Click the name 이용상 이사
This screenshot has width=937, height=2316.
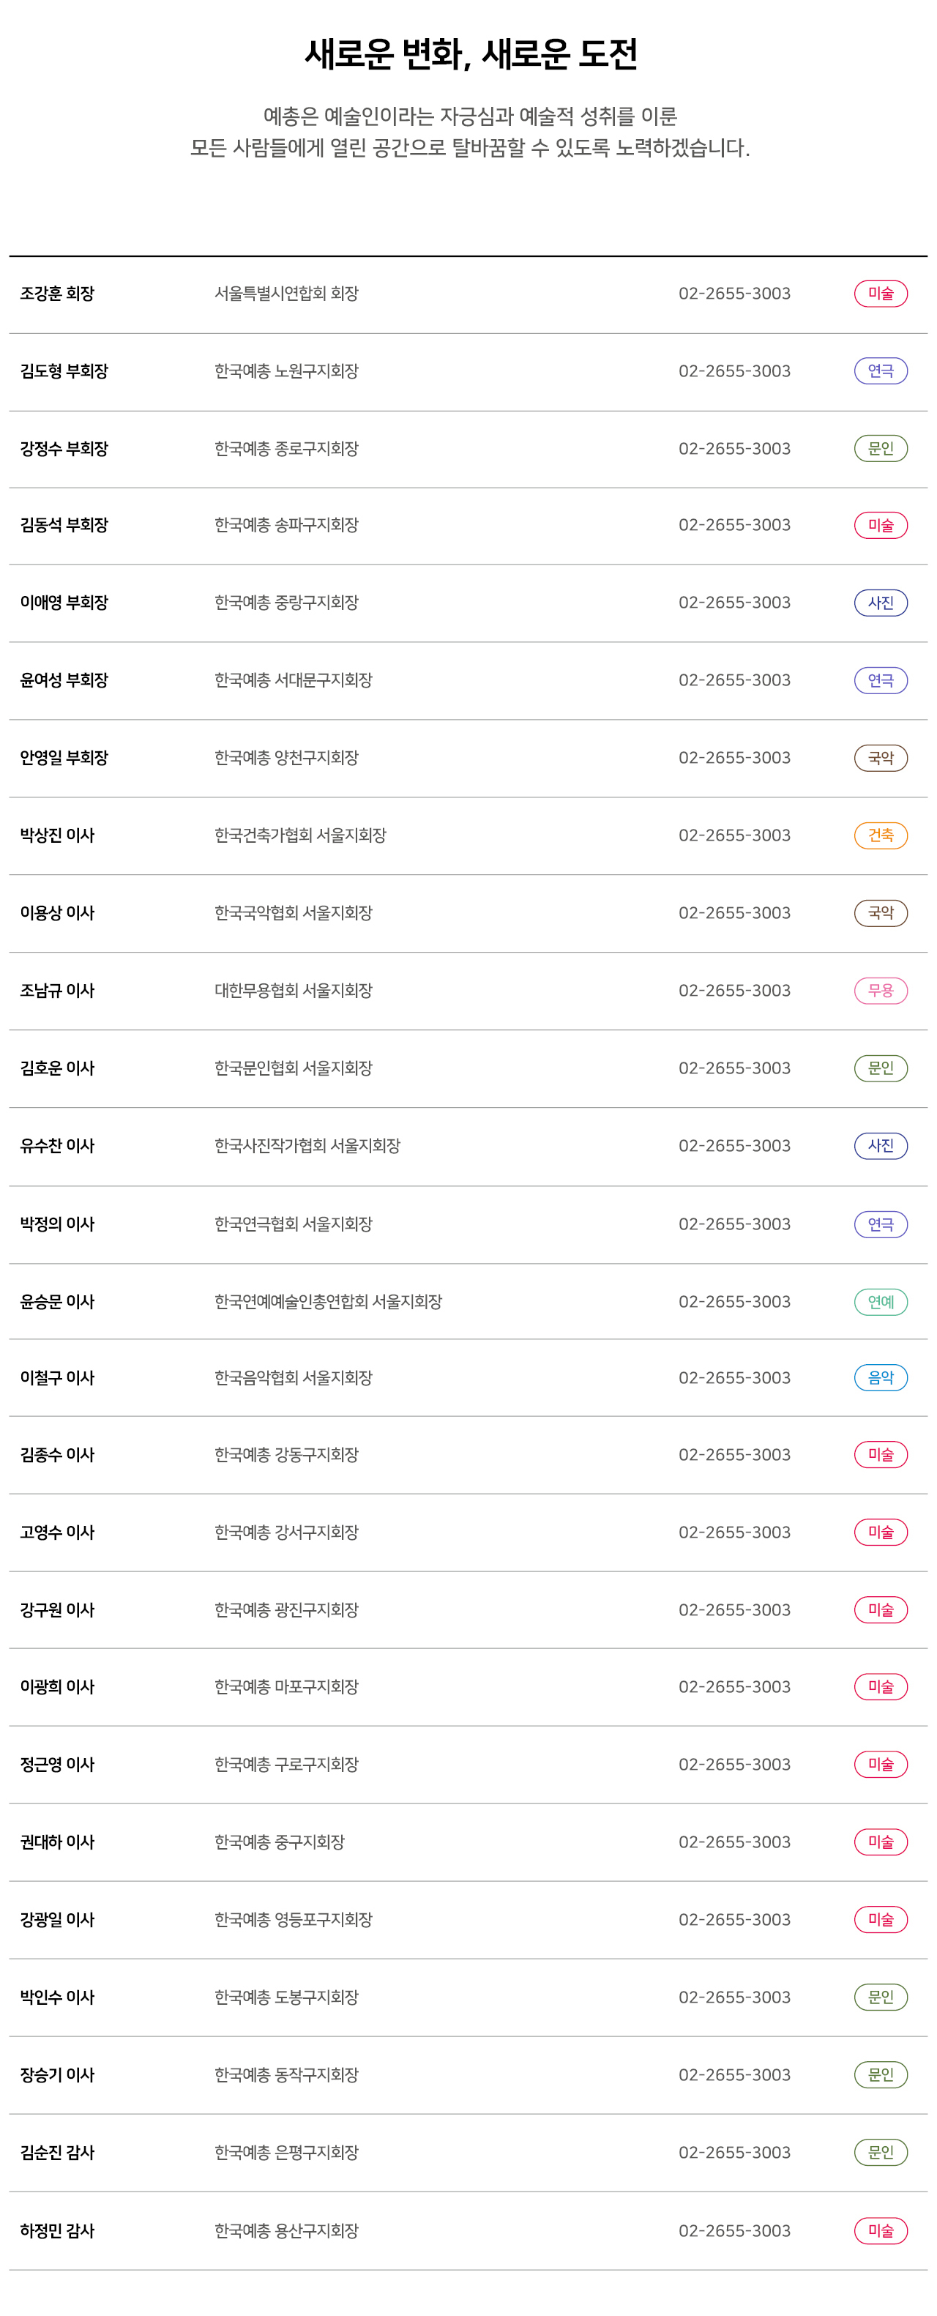click(58, 914)
